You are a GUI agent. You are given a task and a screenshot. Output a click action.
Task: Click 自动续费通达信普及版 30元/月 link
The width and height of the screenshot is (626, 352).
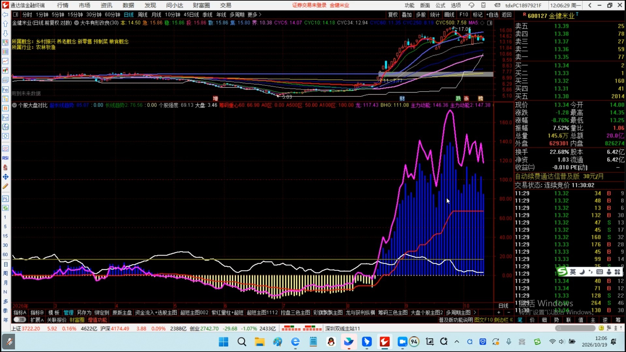(559, 176)
